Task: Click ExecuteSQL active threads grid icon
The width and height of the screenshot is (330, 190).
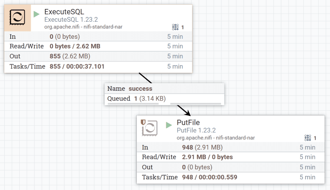Action: (175, 27)
